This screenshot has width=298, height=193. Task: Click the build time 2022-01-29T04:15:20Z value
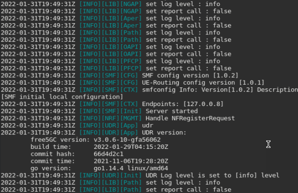[x=131, y=147]
